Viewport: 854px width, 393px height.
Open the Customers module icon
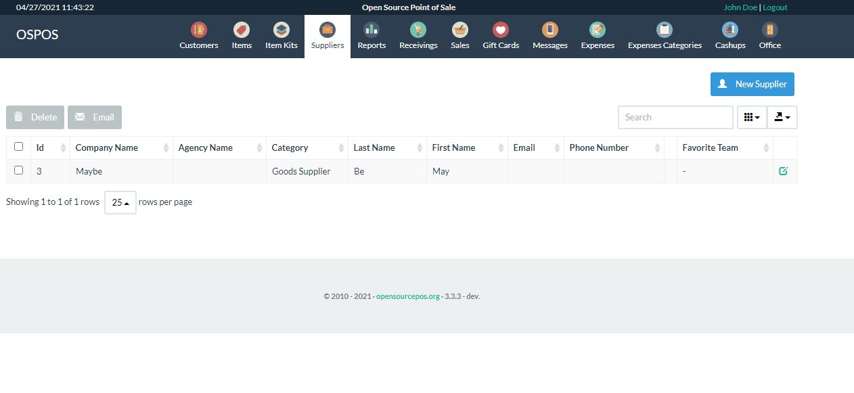pos(198,30)
